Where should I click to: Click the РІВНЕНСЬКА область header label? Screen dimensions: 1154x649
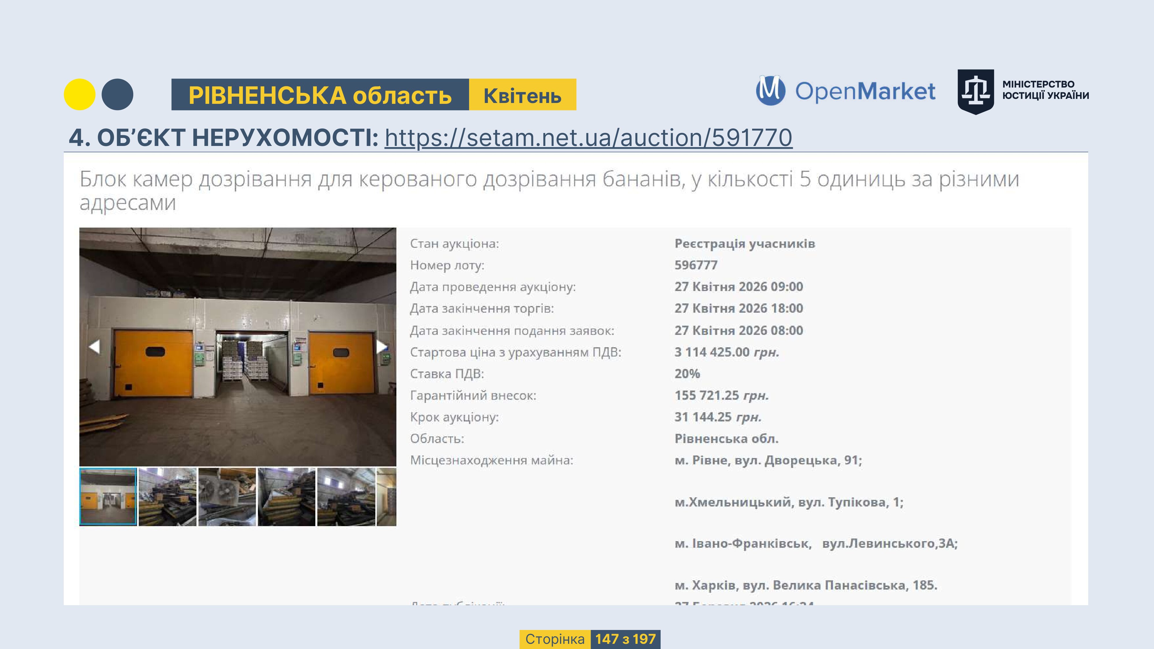pos(320,95)
